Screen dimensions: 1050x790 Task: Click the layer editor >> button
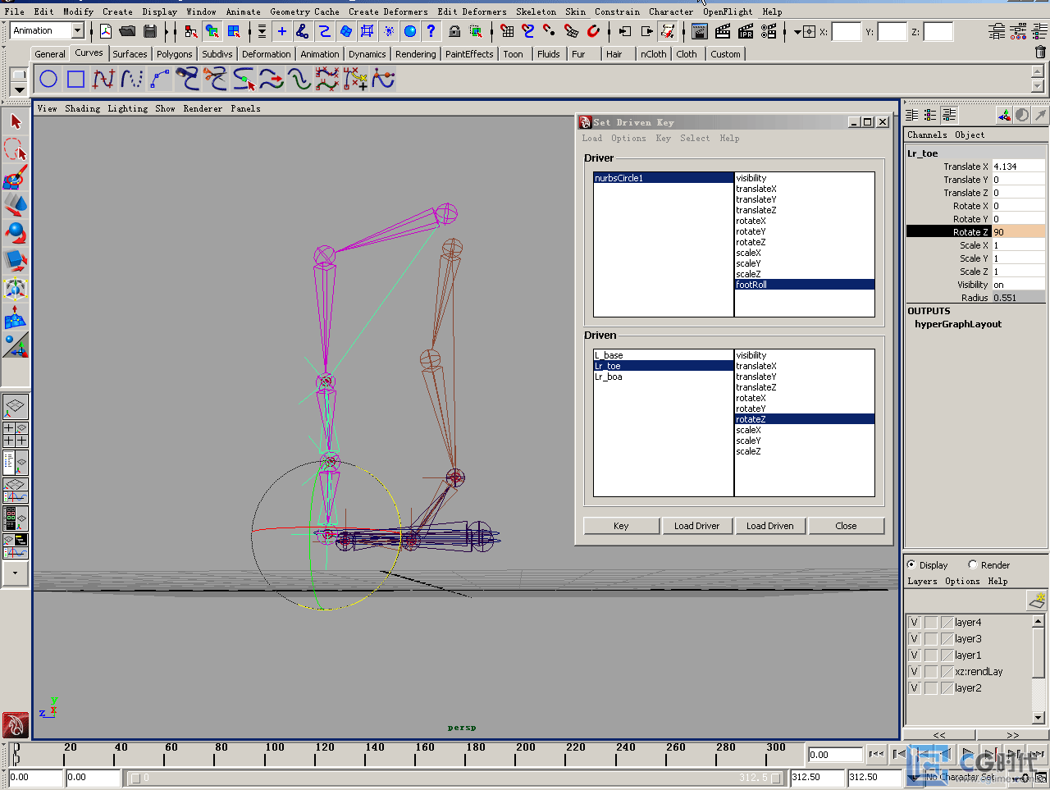point(1012,735)
